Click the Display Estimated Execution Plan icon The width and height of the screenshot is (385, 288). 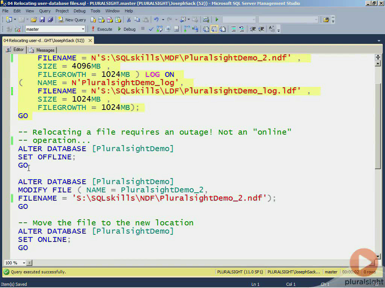[159, 29]
